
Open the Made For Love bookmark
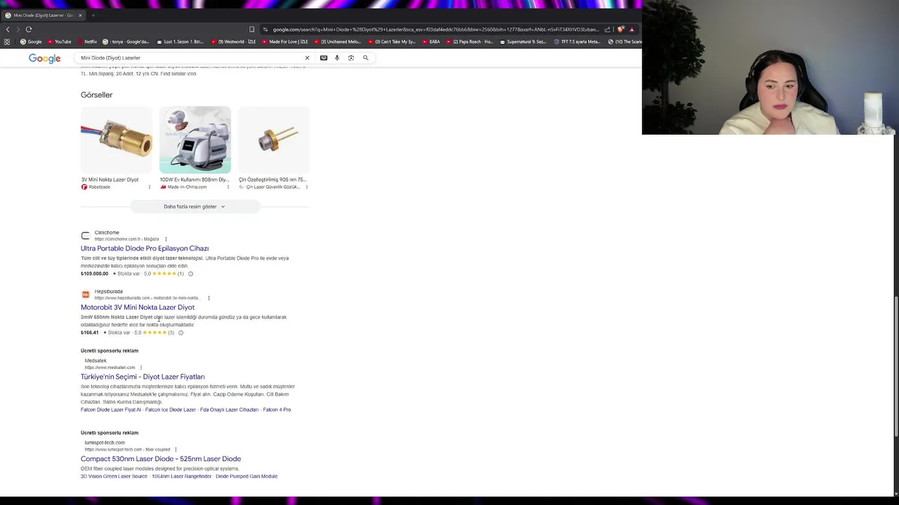[284, 41]
